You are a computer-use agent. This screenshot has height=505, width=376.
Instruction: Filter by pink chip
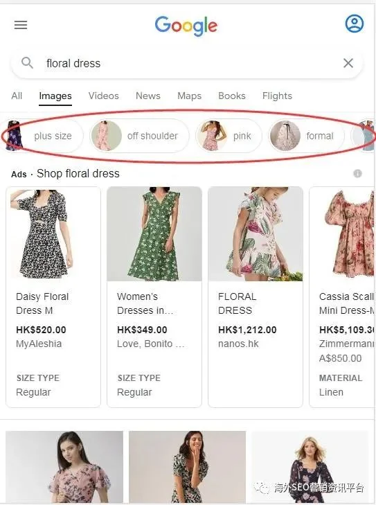tap(229, 136)
